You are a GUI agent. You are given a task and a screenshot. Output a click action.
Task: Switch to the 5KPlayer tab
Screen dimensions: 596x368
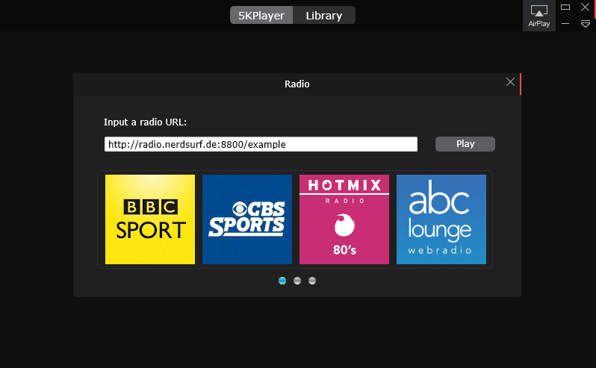pyautogui.click(x=261, y=15)
